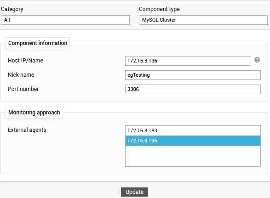Click the Update button
Screen dimensions: 270x198
click(134, 192)
